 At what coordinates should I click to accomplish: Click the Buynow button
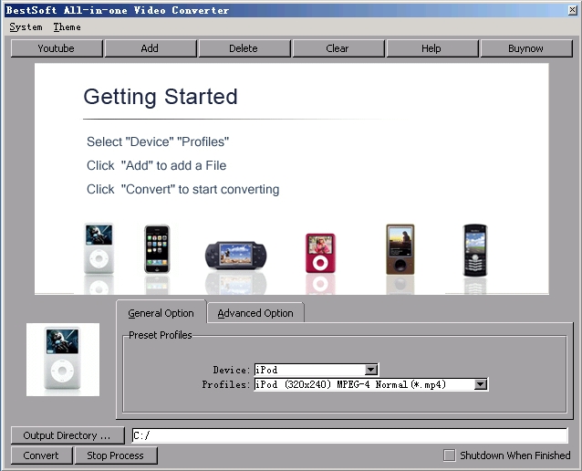[x=526, y=48]
